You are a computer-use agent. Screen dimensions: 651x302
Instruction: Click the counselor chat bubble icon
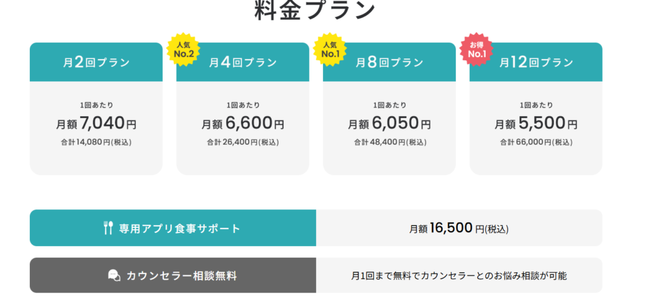tap(114, 275)
